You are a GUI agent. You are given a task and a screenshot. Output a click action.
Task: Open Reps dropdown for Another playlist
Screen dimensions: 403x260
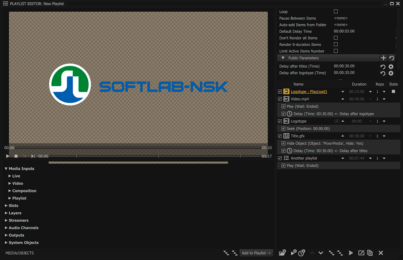pos(384,158)
